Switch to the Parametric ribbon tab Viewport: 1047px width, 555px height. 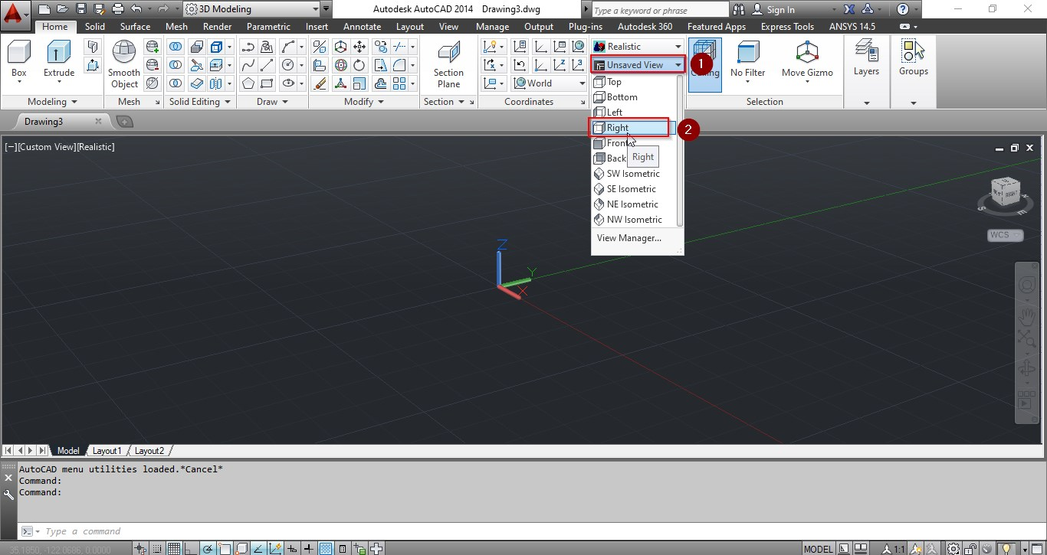coord(268,26)
